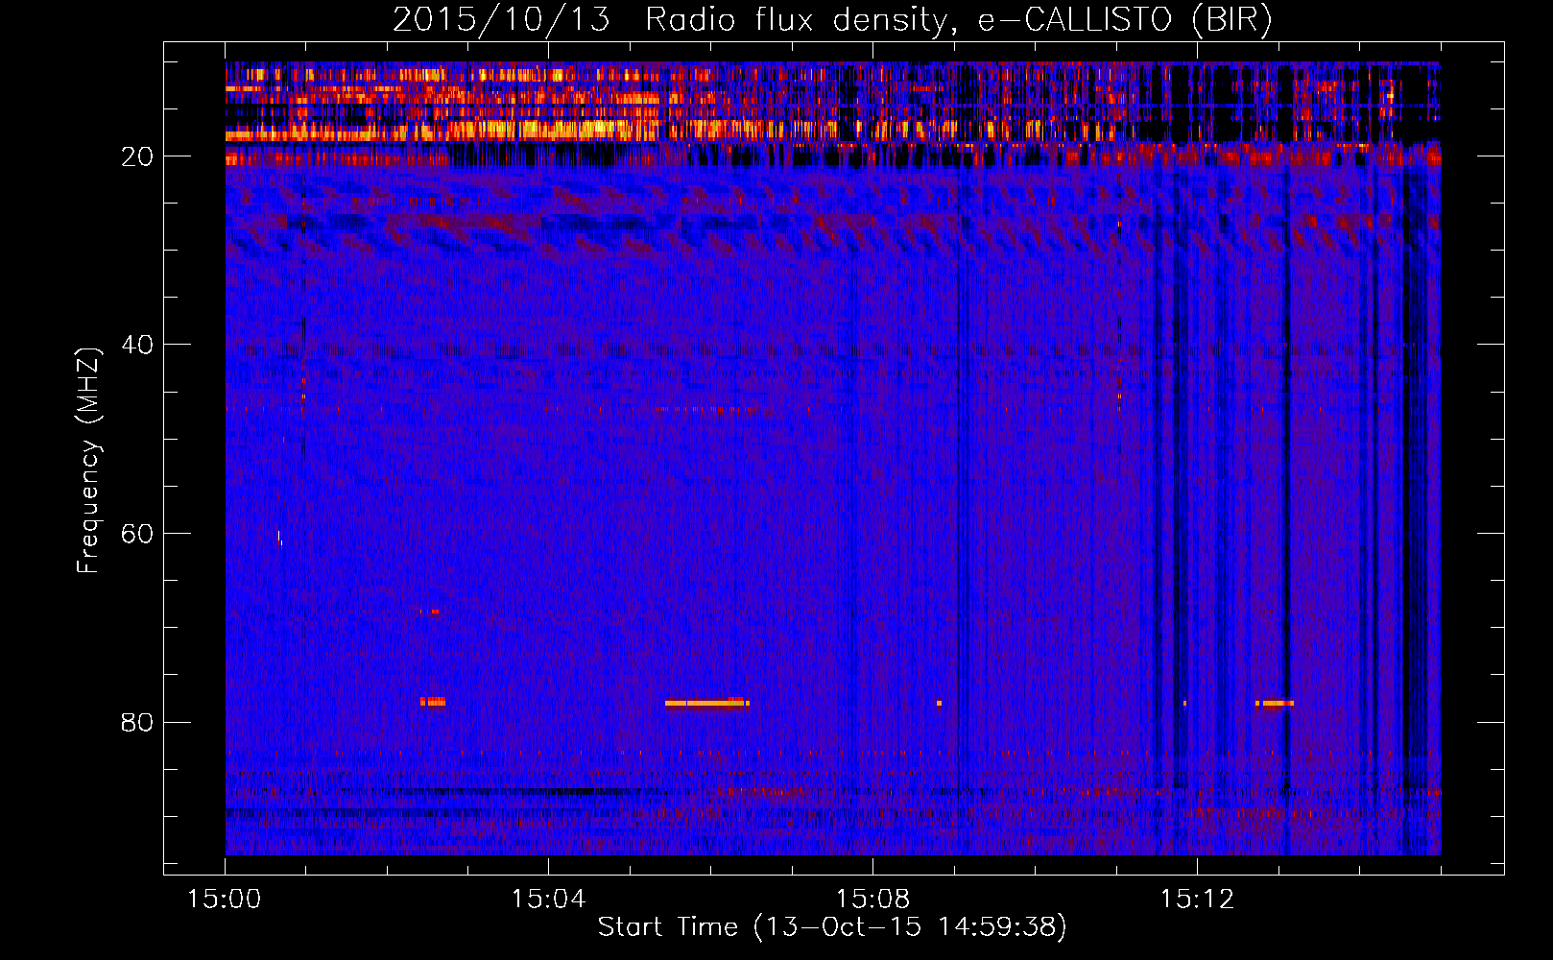Image resolution: width=1553 pixels, height=960 pixels.
Task: Click the long orange burst near 78 MHz after 15:05
Action: coord(707,703)
